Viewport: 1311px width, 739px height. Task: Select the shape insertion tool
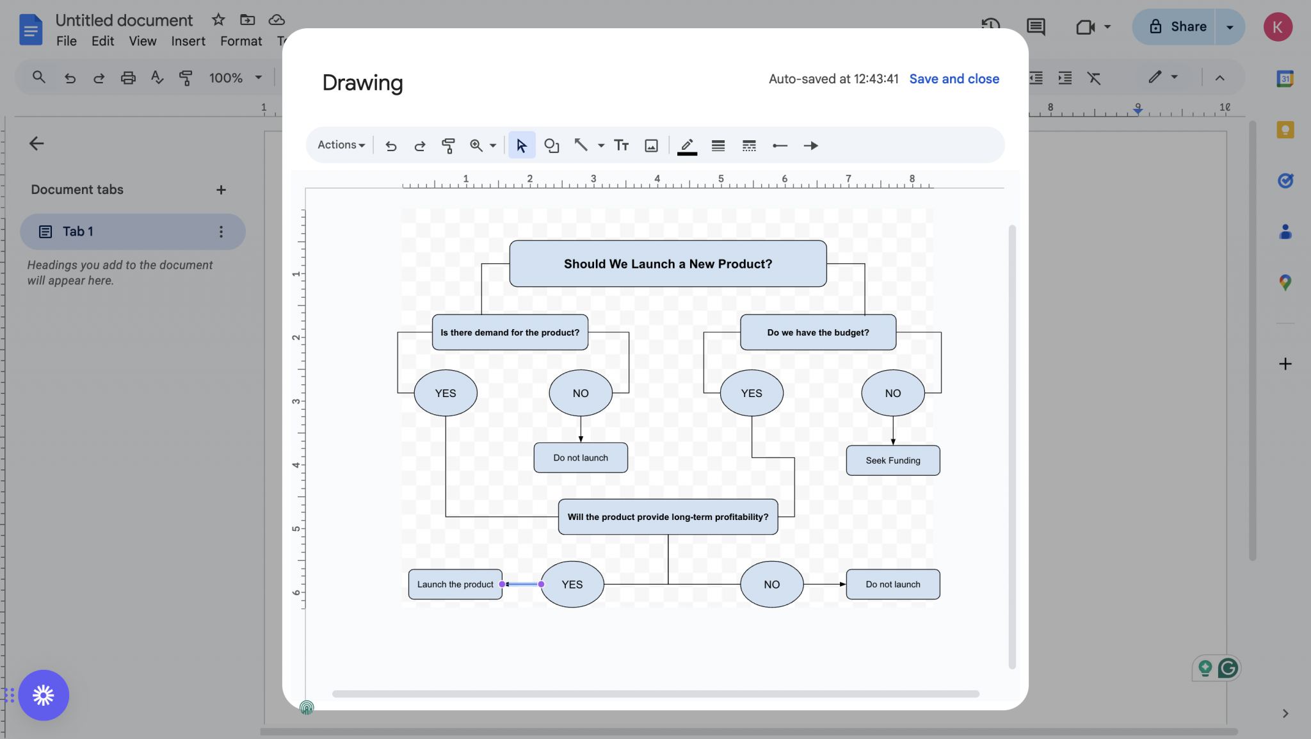point(551,145)
